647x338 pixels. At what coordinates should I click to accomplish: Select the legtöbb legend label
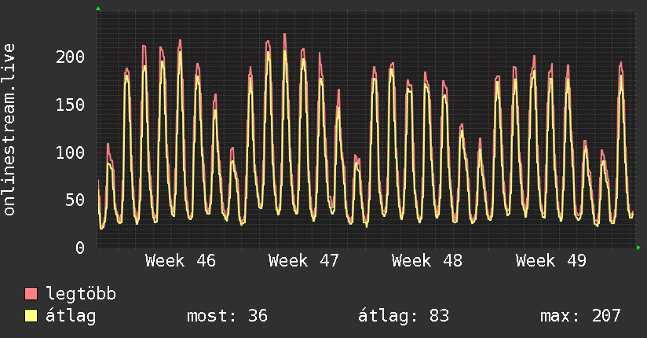click(x=81, y=294)
